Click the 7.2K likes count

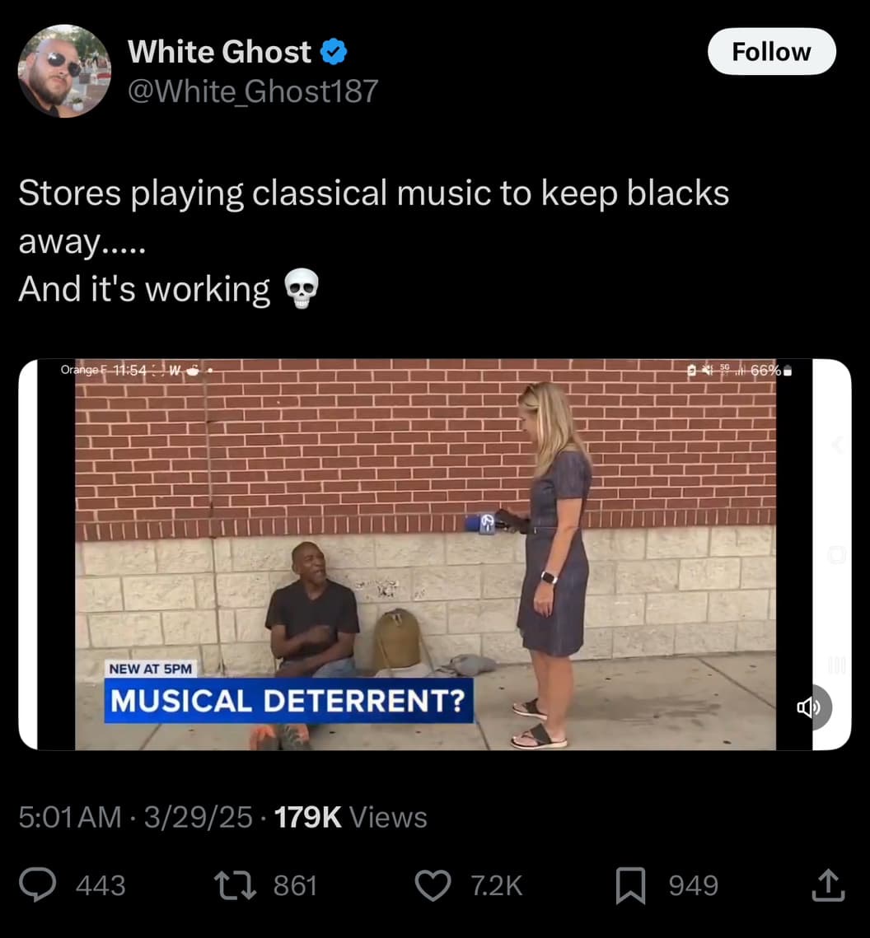(497, 885)
